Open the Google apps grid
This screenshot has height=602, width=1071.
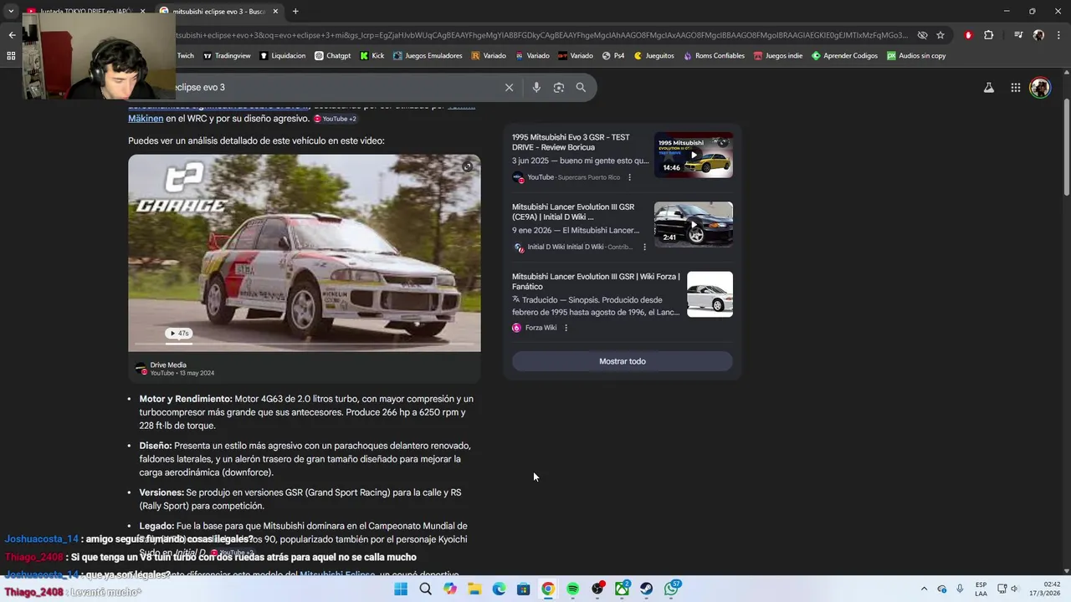click(x=1015, y=87)
